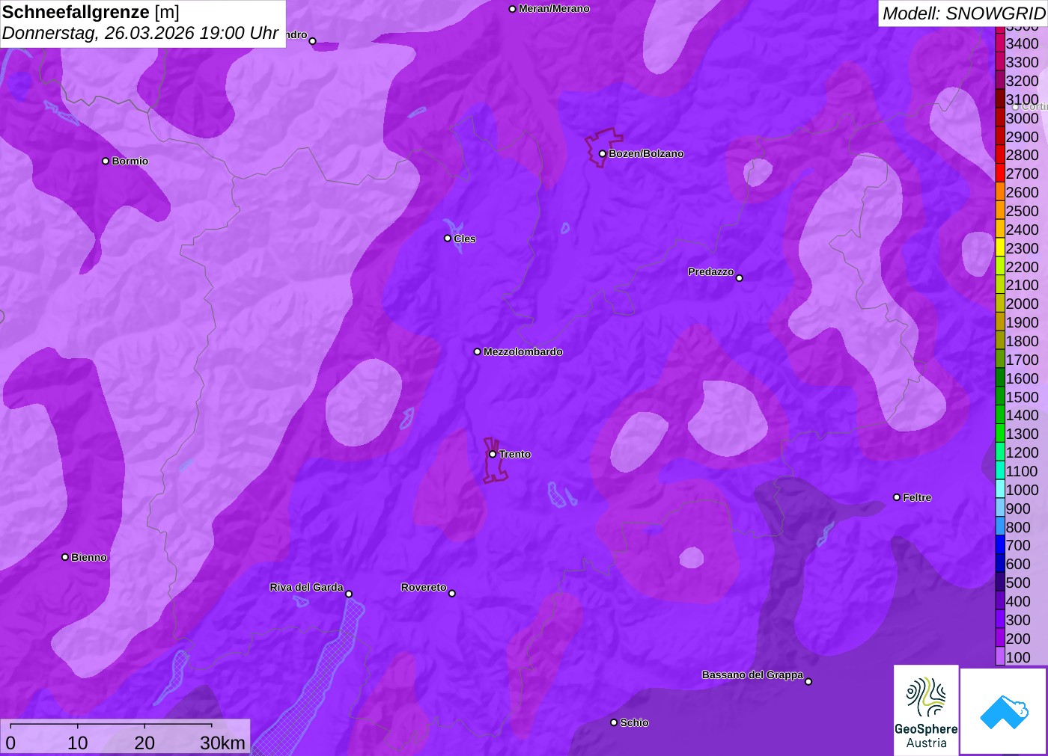
Task: Click the Cles town marker
Action: pyautogui.click(x=448, y=239)
